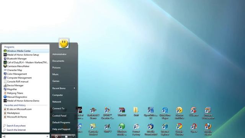Viewport: 245px width, 138px height.
Task: Open Mozilla Firefox desktop shortcut
Action: coord(208,129)
